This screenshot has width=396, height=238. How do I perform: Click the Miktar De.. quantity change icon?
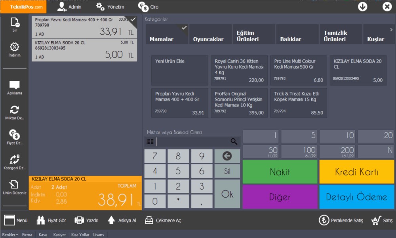click(x=14, y=110)
